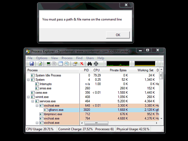Open the Find menu
This screenshot has height=141, width=188.
79,58
